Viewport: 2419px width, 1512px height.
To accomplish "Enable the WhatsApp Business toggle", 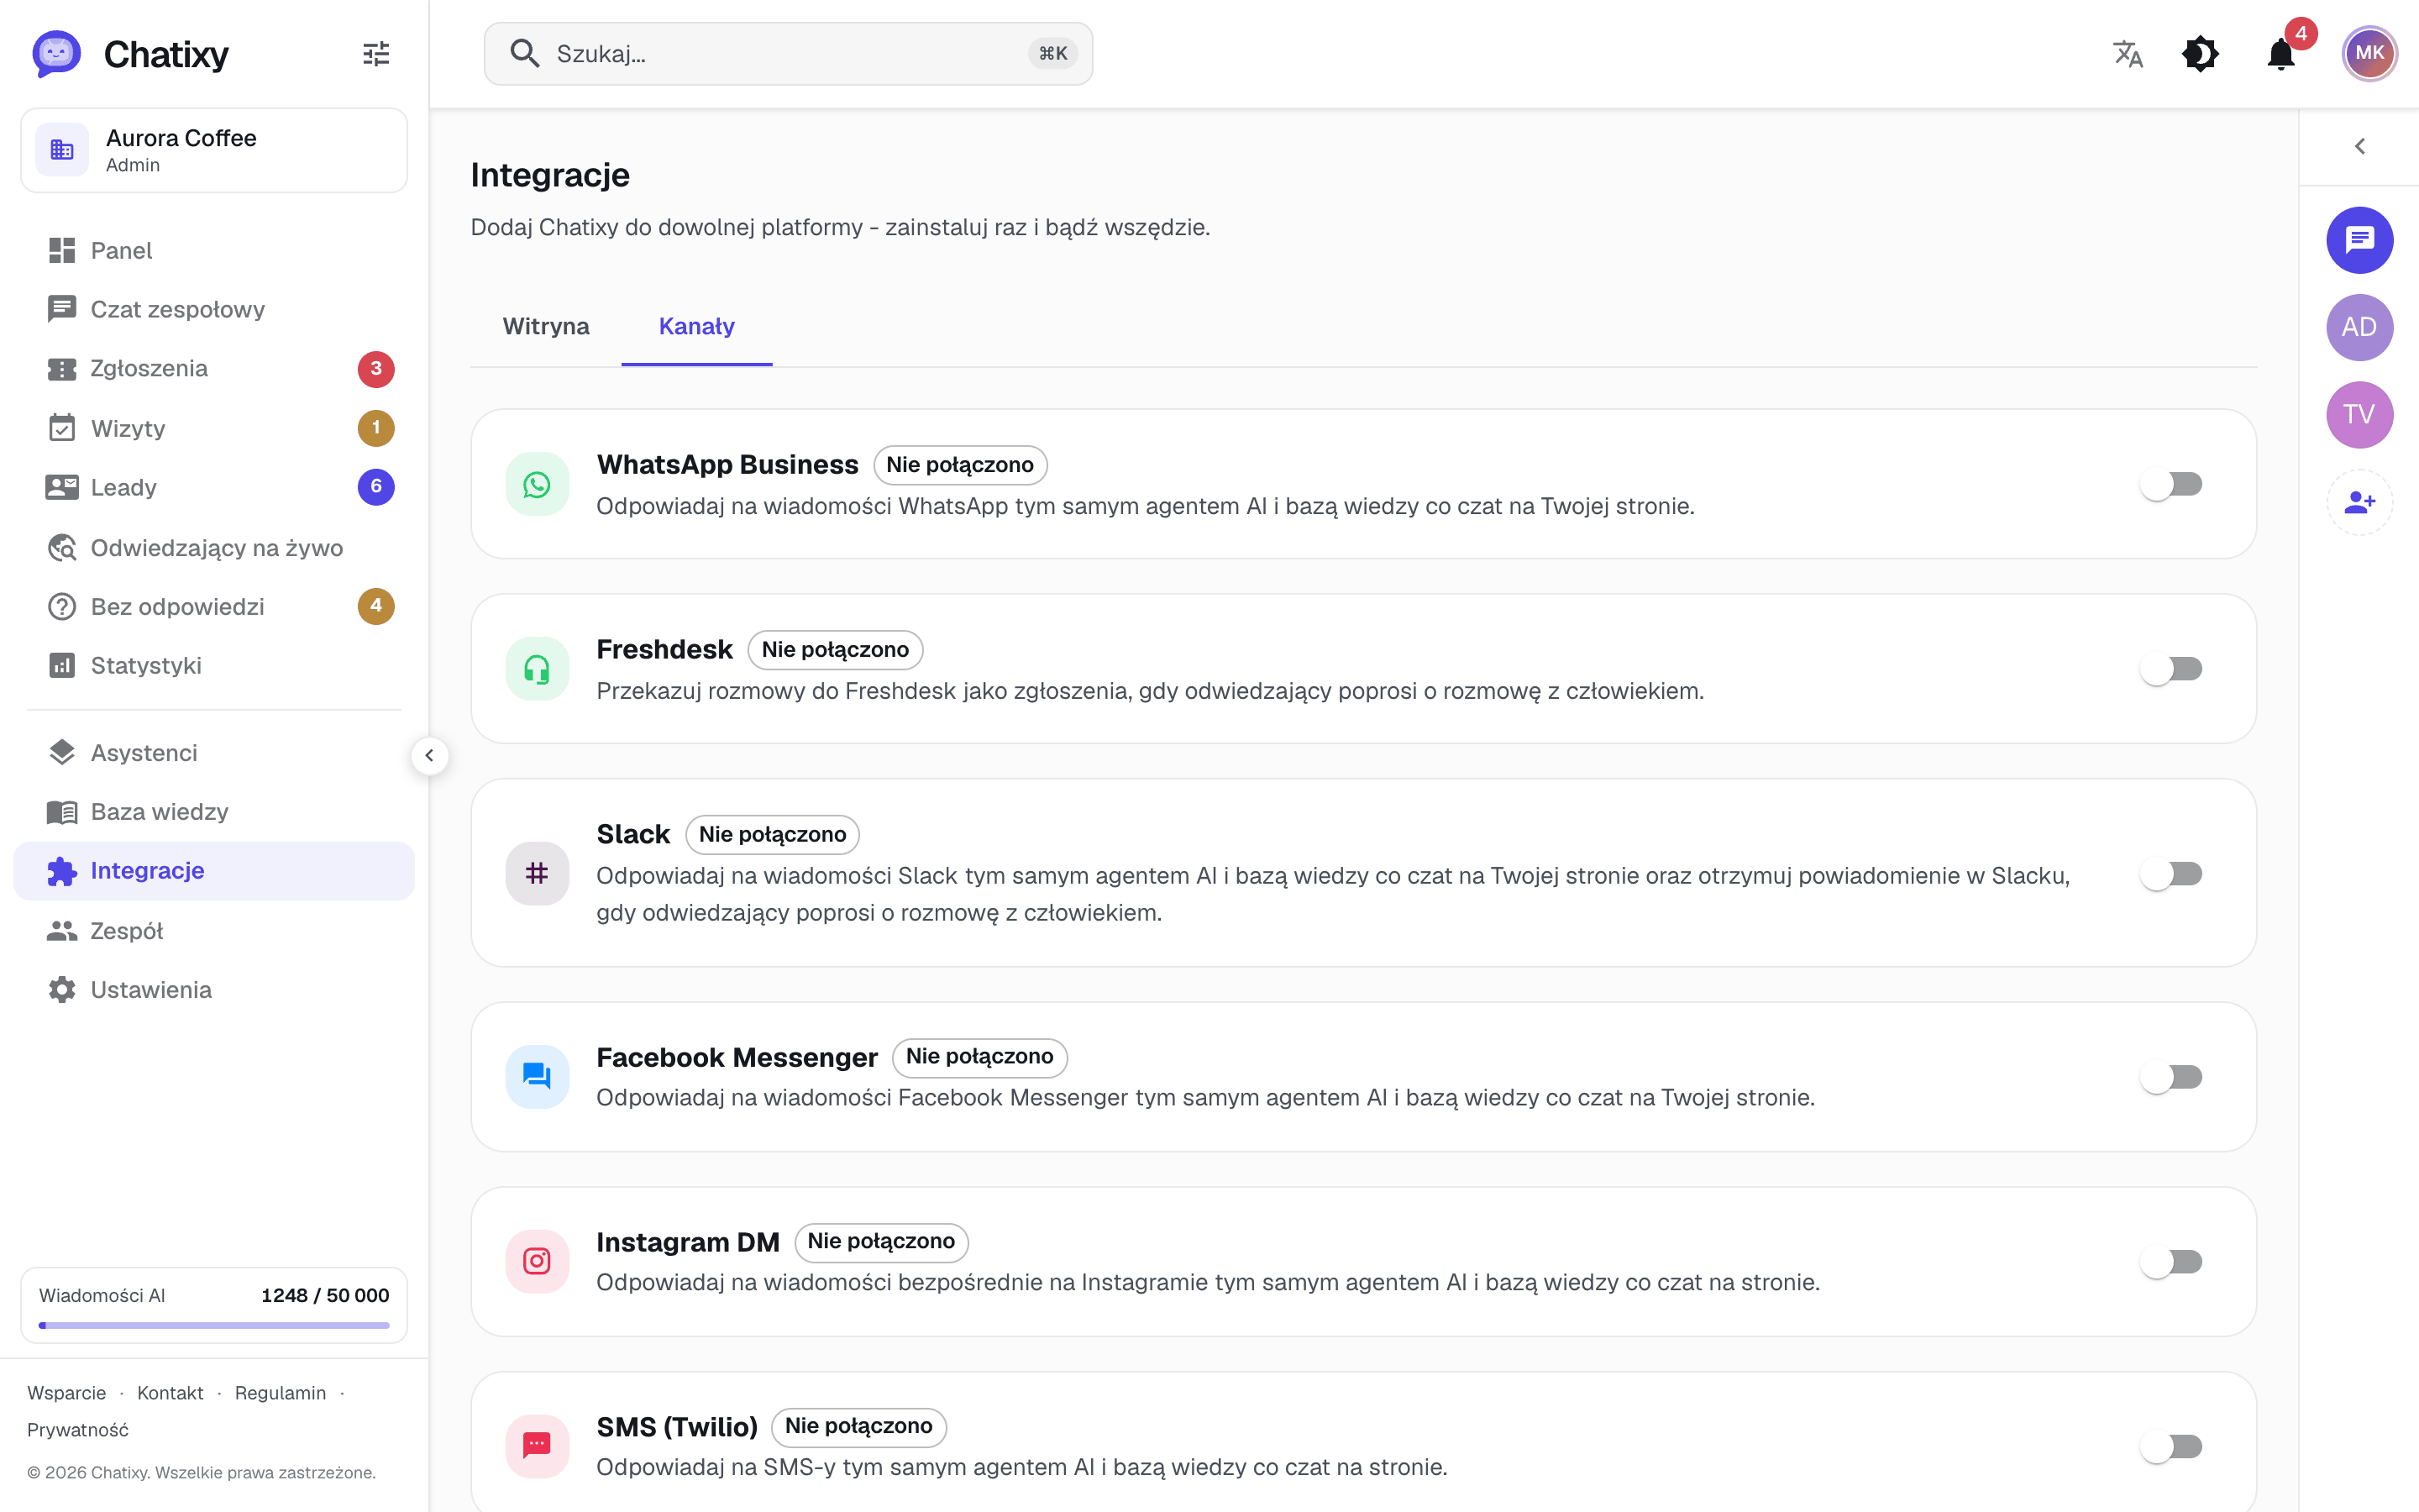I will tap(2171, 485).
